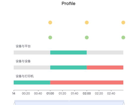Click the 01:00 axis label
The width and height of the screenshot is (137, 105).
[x=50, y=93]
